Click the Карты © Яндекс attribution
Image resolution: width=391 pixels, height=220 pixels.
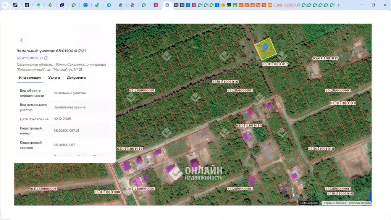334,203
